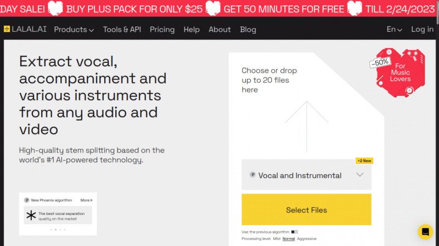Click the Log in link
The width and height of the screenshot is (439, 246).
[x=422, y=30]
